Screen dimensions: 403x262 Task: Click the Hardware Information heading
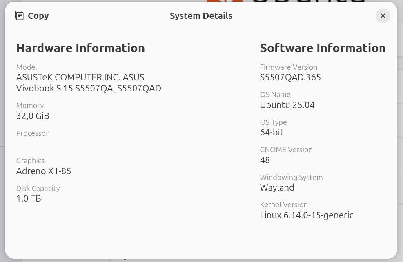[x=80, y=48]
